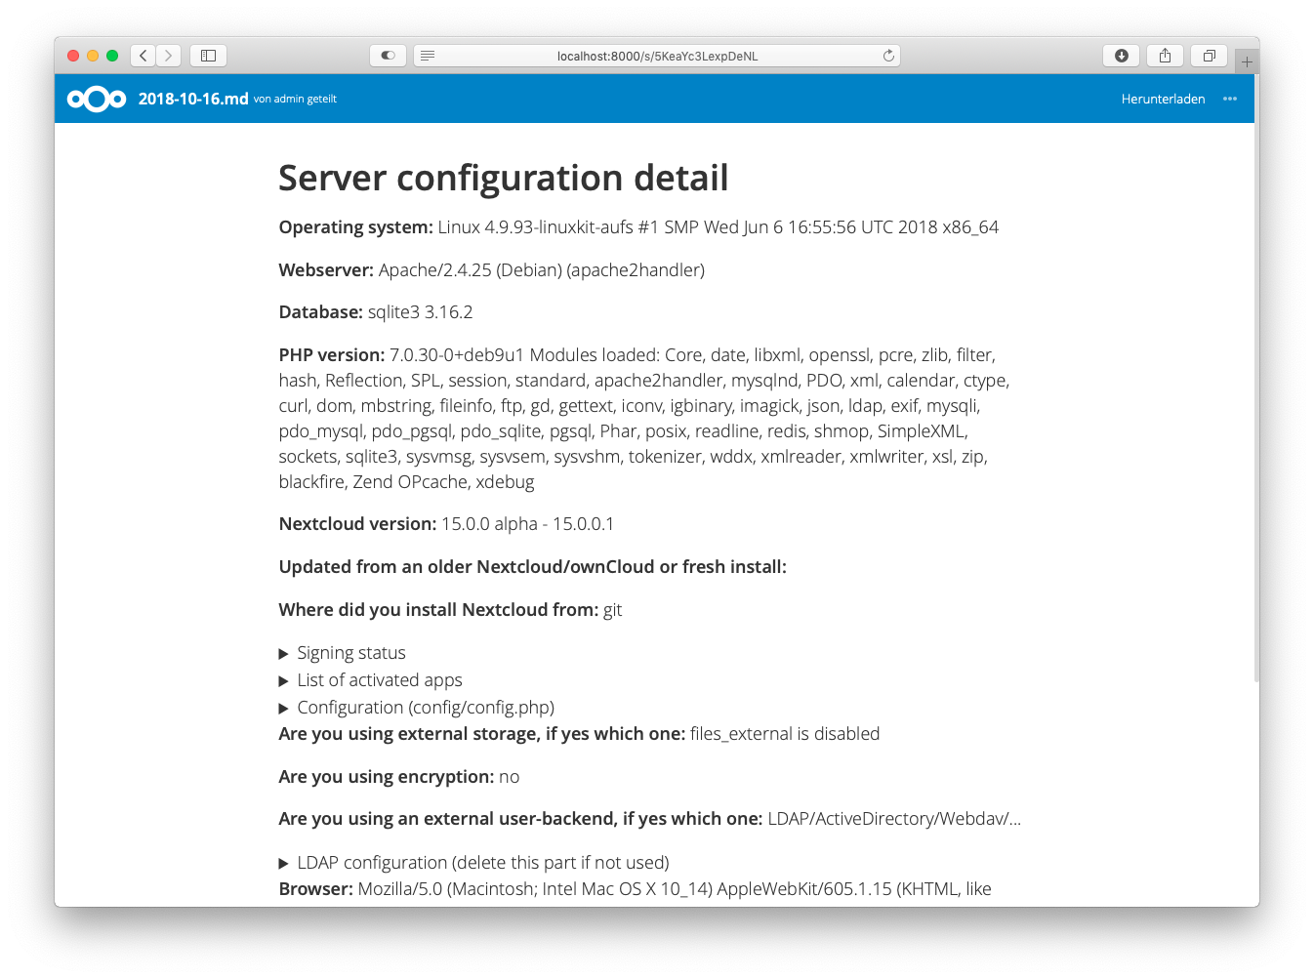Click the file name 2018-10-16.md
Viewport: 1314px width, 979px height.
(193, 99)
